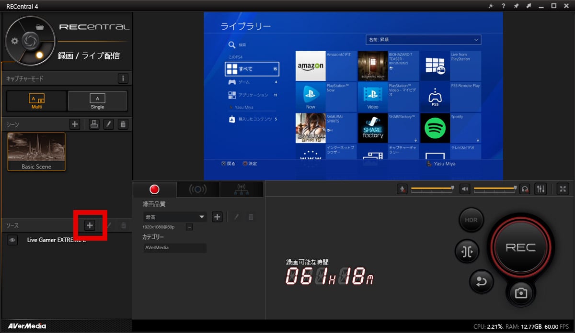Click the 60.00 FPS status readout
Viewport: 575px width, 333px height.
pos(557,327)
